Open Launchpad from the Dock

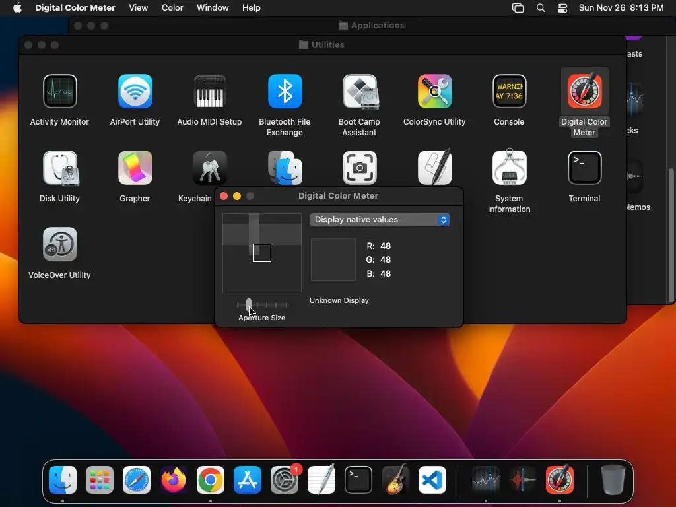tap(100, 480)
